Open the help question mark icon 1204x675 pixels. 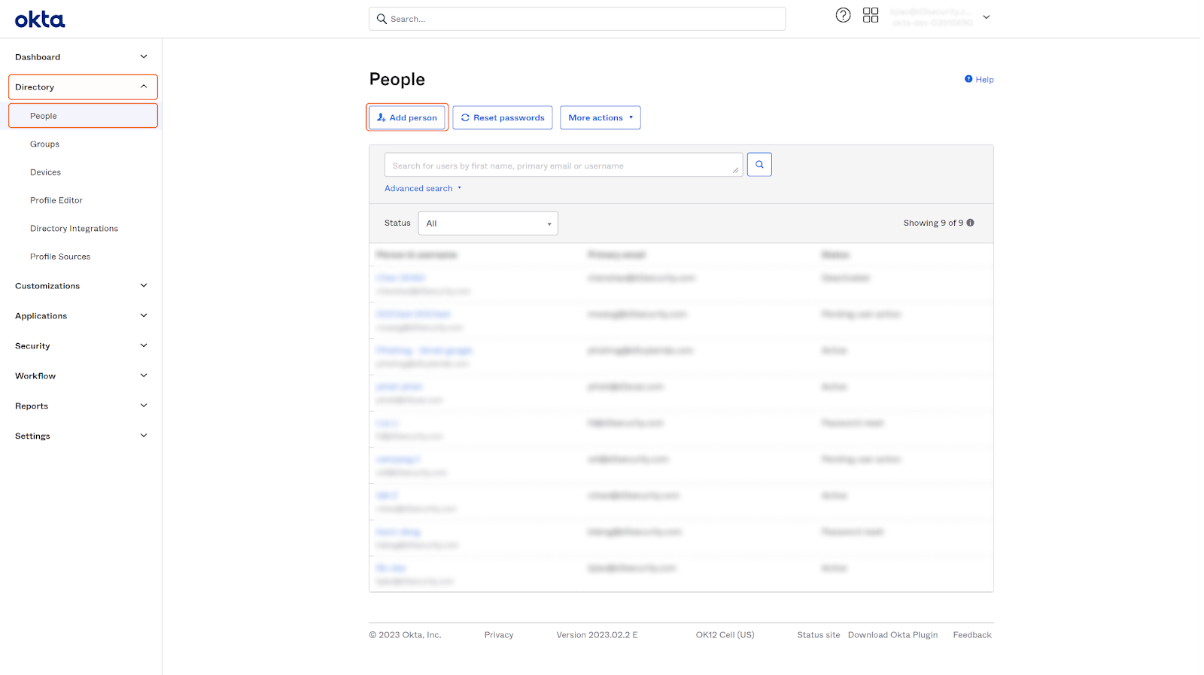tap(843, 16)
